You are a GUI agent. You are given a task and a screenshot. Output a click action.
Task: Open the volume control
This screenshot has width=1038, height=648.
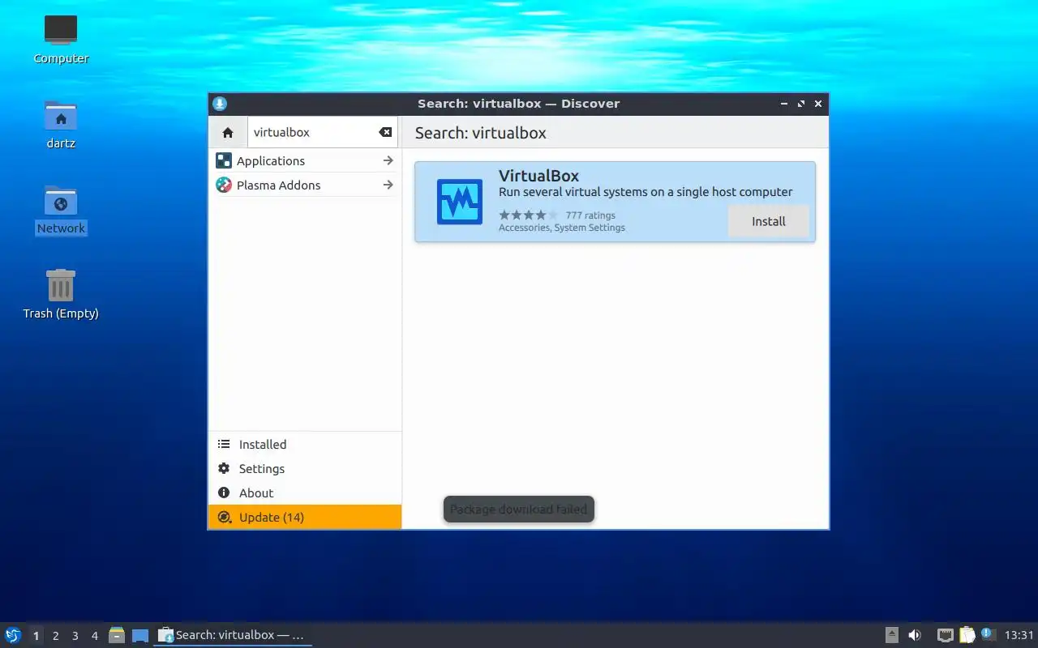[915, 635]
